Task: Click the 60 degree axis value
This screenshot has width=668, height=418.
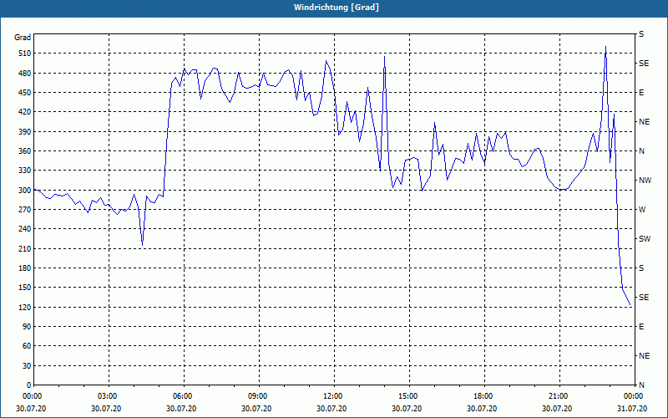Action: (x=27, y=346)
